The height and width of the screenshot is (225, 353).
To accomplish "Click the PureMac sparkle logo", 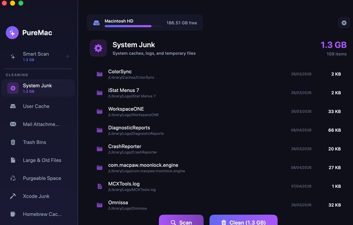I will click(12, 33).
